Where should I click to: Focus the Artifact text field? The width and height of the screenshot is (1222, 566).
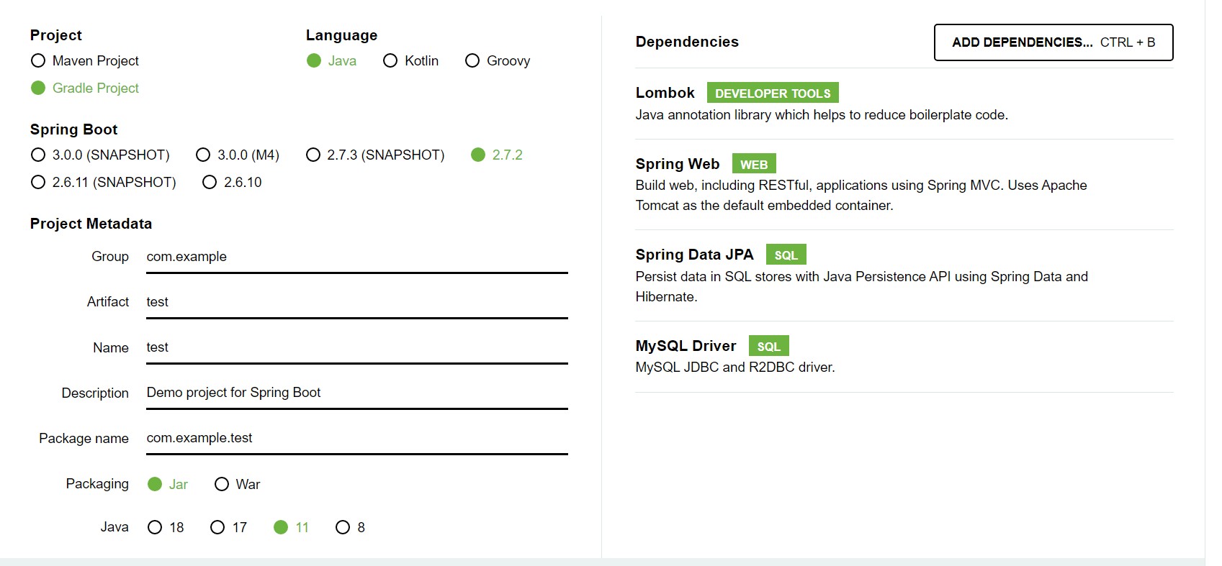[356, 303]
